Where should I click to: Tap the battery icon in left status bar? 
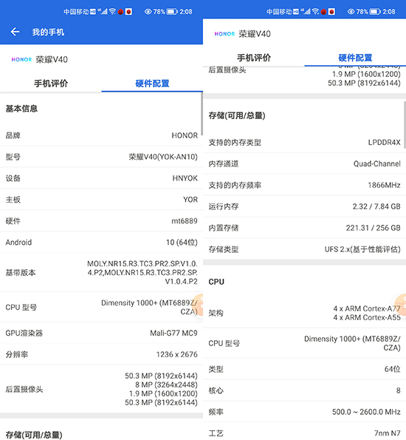[172, 12]
